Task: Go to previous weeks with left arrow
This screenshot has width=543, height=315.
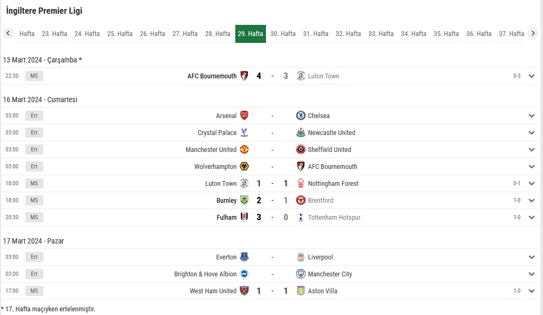Action: (x=8, y=33)
